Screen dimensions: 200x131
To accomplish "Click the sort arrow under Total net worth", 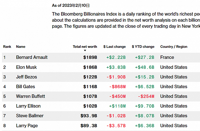I will coord(85,51).
